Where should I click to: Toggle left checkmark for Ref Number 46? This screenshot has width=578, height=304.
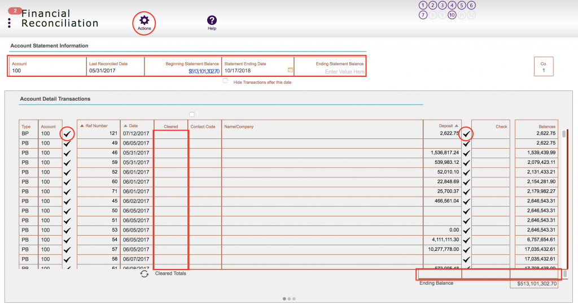pyautogui.click(x=68, y=153)
